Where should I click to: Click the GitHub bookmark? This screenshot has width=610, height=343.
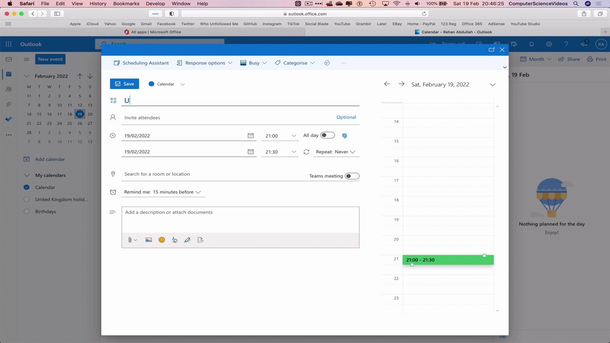250,24
